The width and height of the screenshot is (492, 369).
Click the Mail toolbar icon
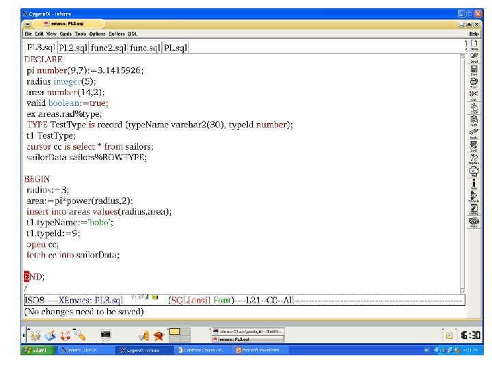pyautogui.click(x=474, y=172)
